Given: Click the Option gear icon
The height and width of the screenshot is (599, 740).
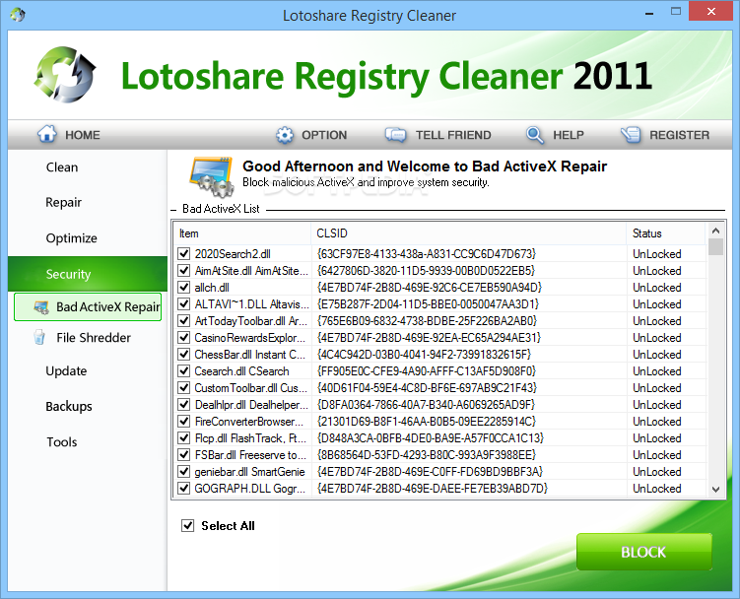Looking at the screenshot, I should 285,135.
